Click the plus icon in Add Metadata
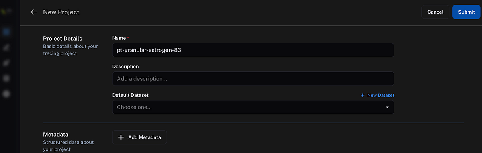The height and width of the screenshot is (153, 482). (121, 137)
